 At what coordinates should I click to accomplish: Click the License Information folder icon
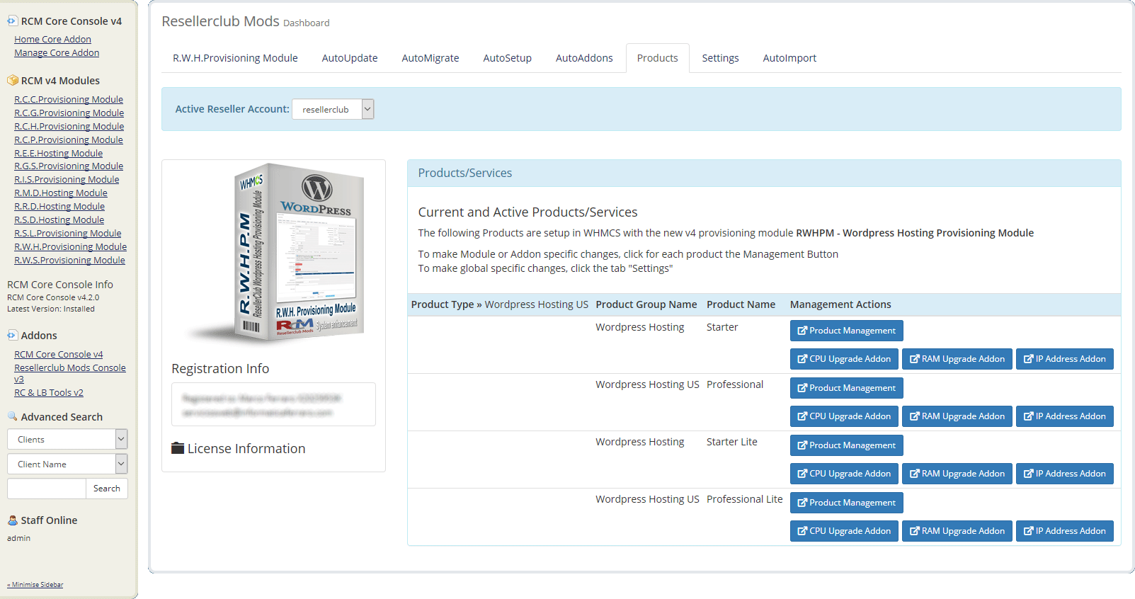point(178,448)
